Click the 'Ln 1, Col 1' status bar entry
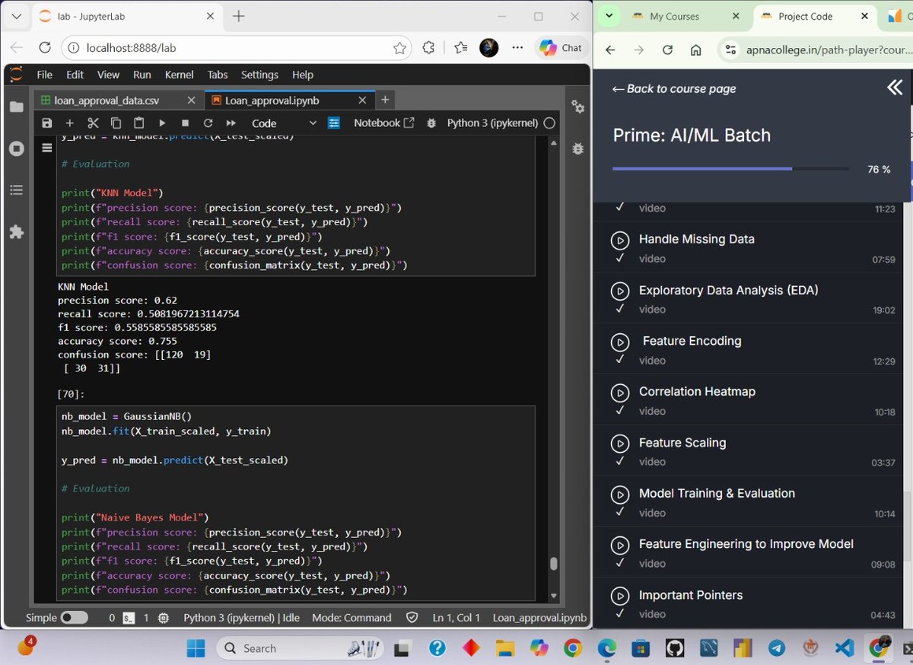The image size is (913, 665). 456,618
